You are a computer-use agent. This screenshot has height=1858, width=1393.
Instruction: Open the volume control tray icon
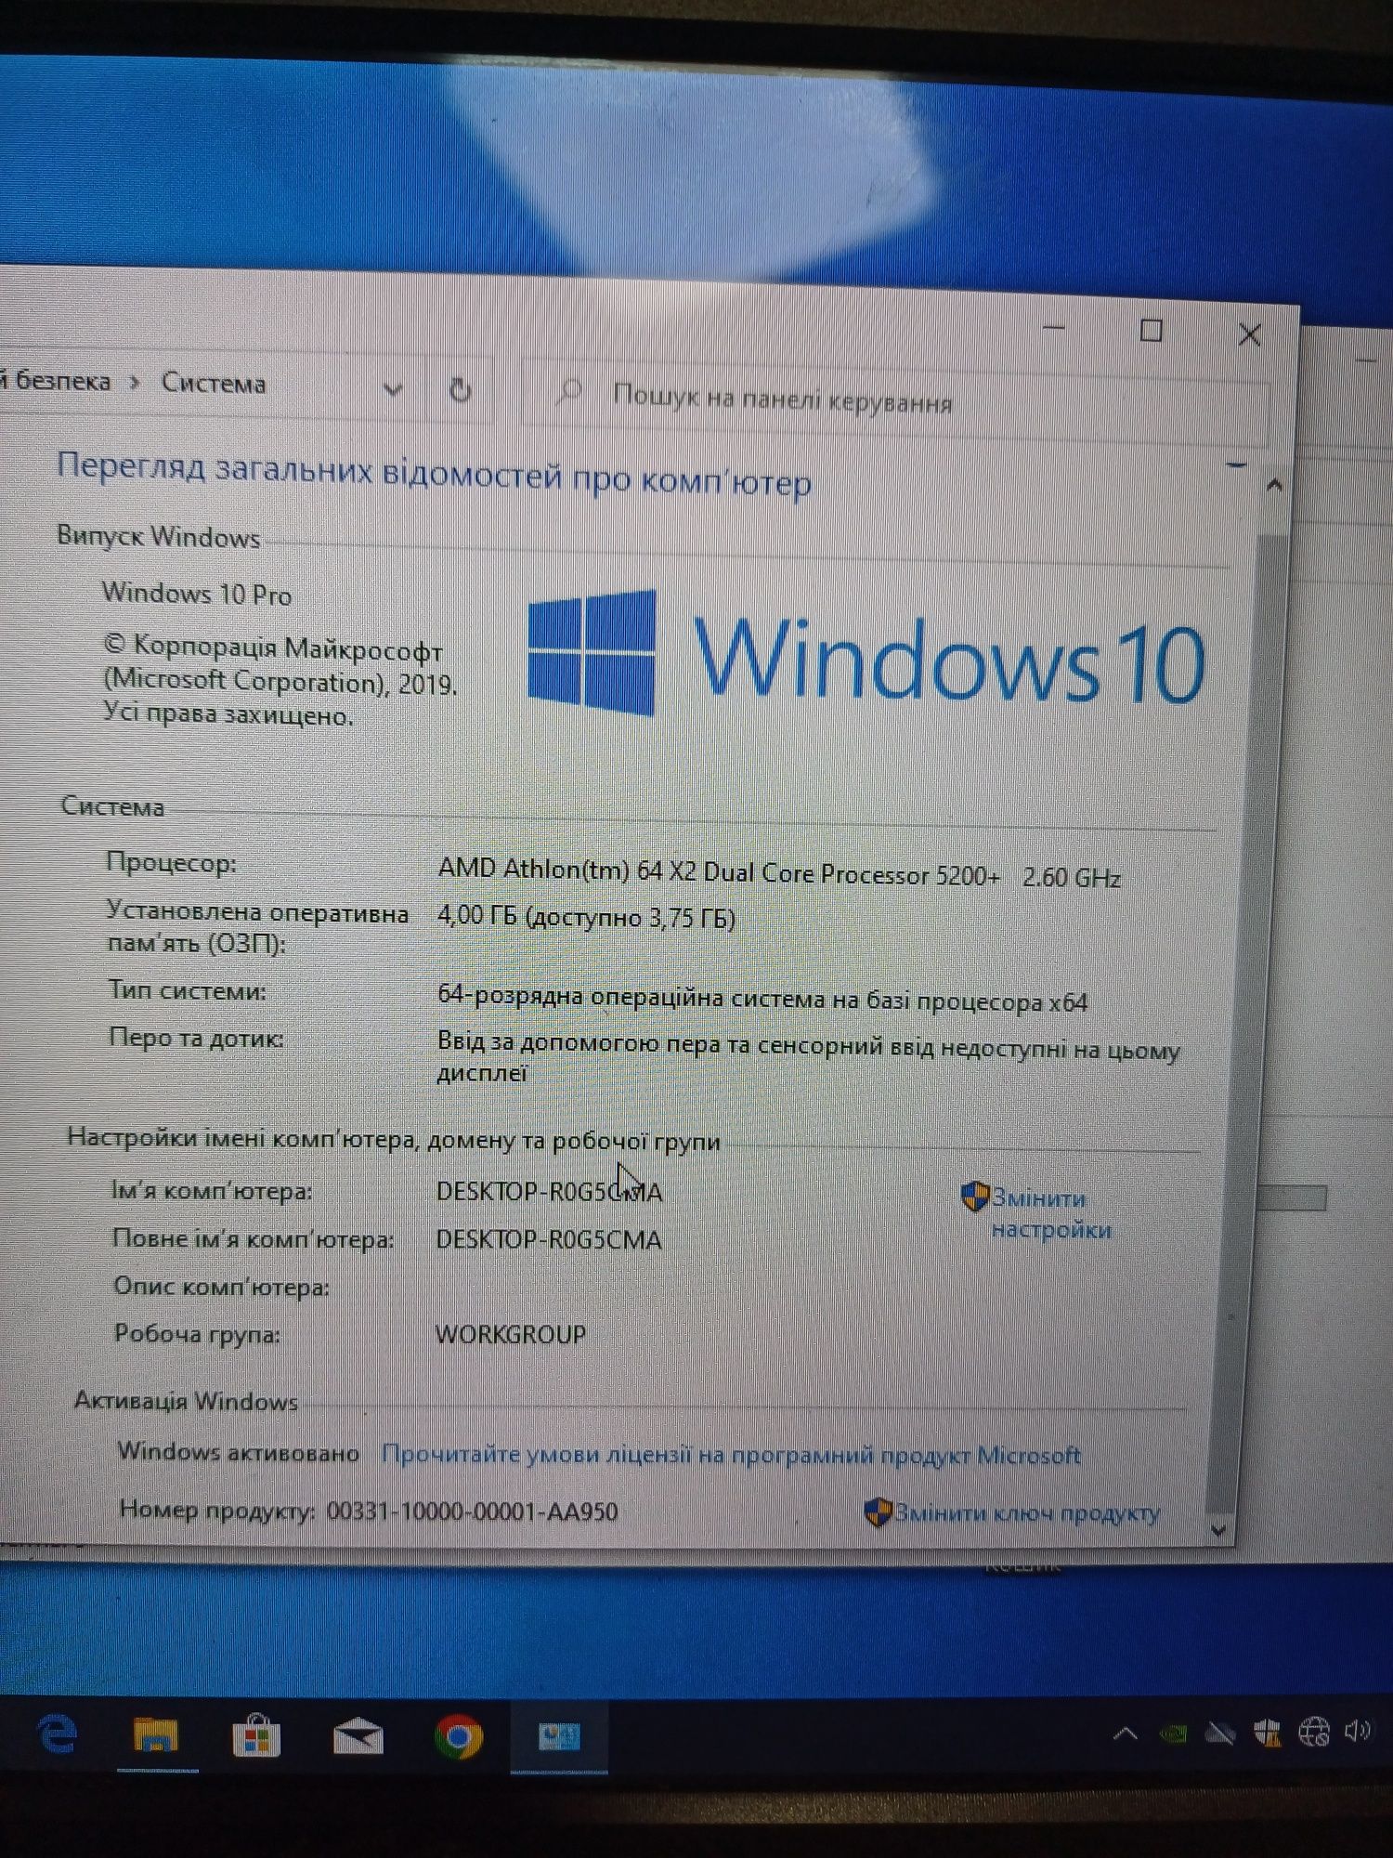click(1358, 1730)
